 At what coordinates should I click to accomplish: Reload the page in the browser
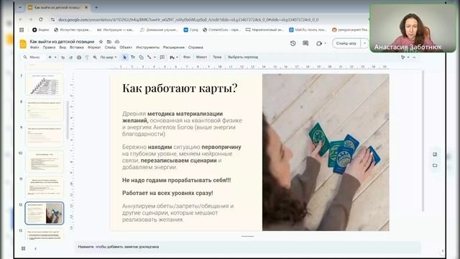(40, 19)
